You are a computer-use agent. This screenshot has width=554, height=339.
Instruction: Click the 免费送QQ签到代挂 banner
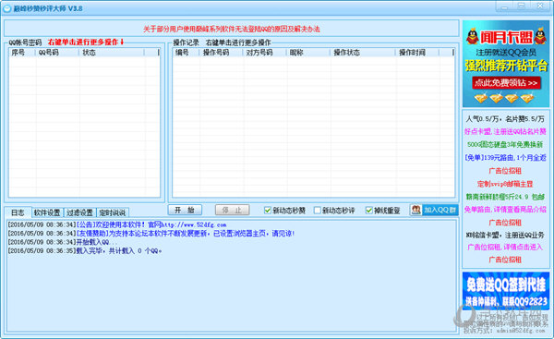tap(506, 291)
